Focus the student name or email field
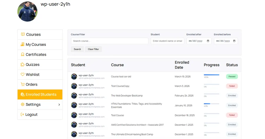 tap(168, 41)
